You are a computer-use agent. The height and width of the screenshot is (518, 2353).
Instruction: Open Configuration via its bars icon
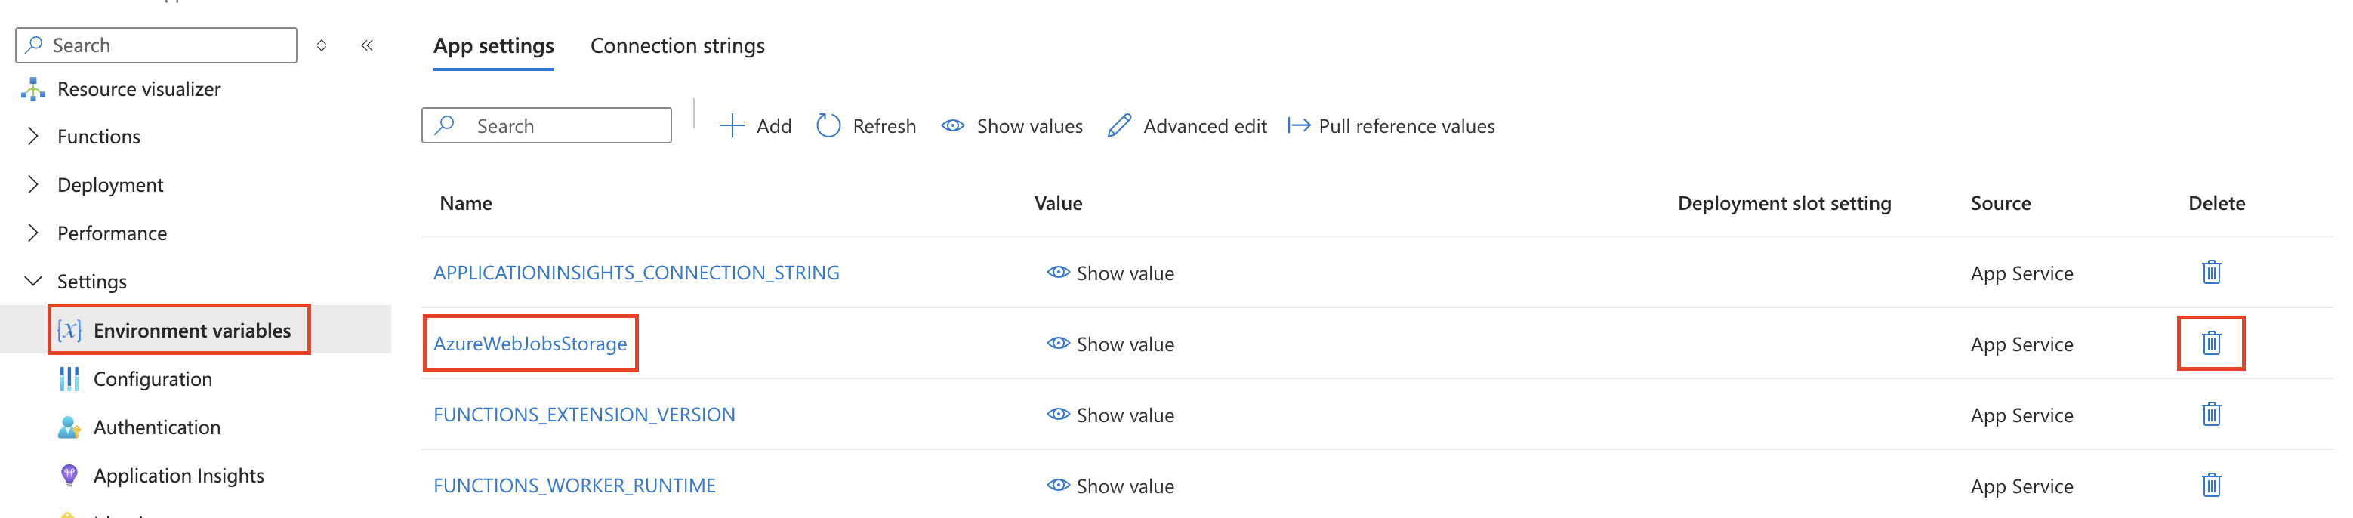click(69, 378)
